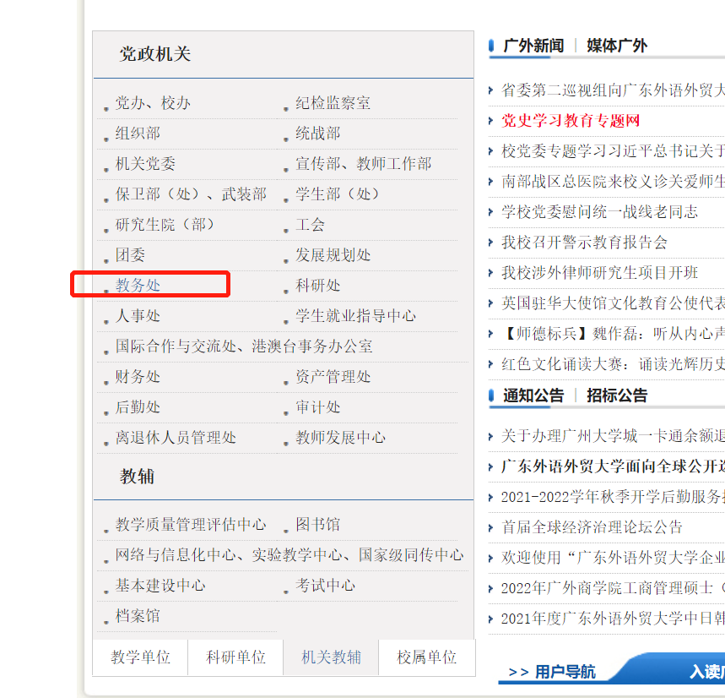Image resolution: width=725 pixels, height=698 pixels.
Task: Go to 后勤处 page
Action: coord(138,407)
